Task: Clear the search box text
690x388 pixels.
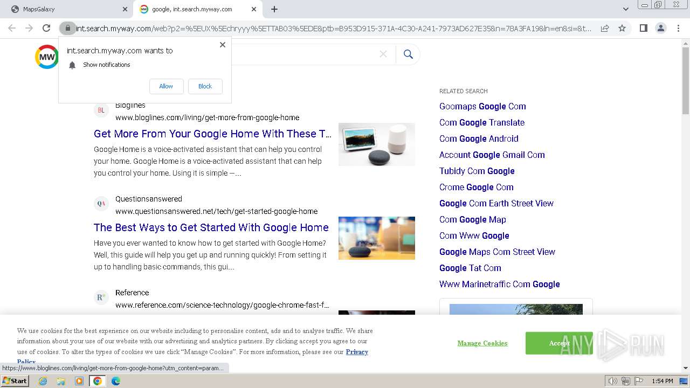Action: click(x=383, y=54)
